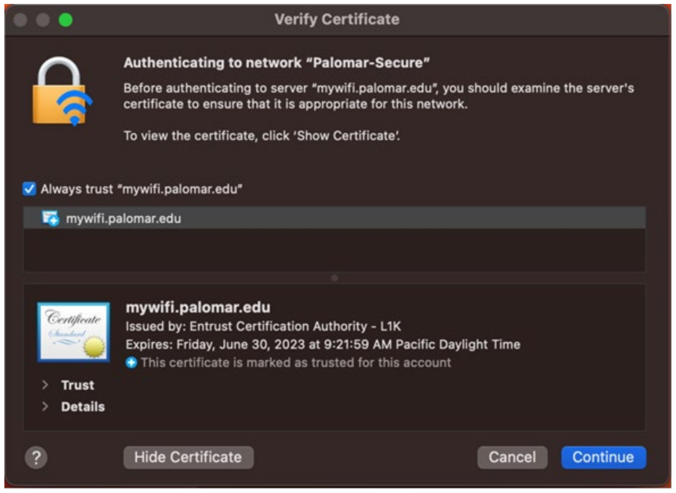Viewport: 676px width, 493px height.
Task: Click the certificate preview thumbnail
Action: pos(74,331)
